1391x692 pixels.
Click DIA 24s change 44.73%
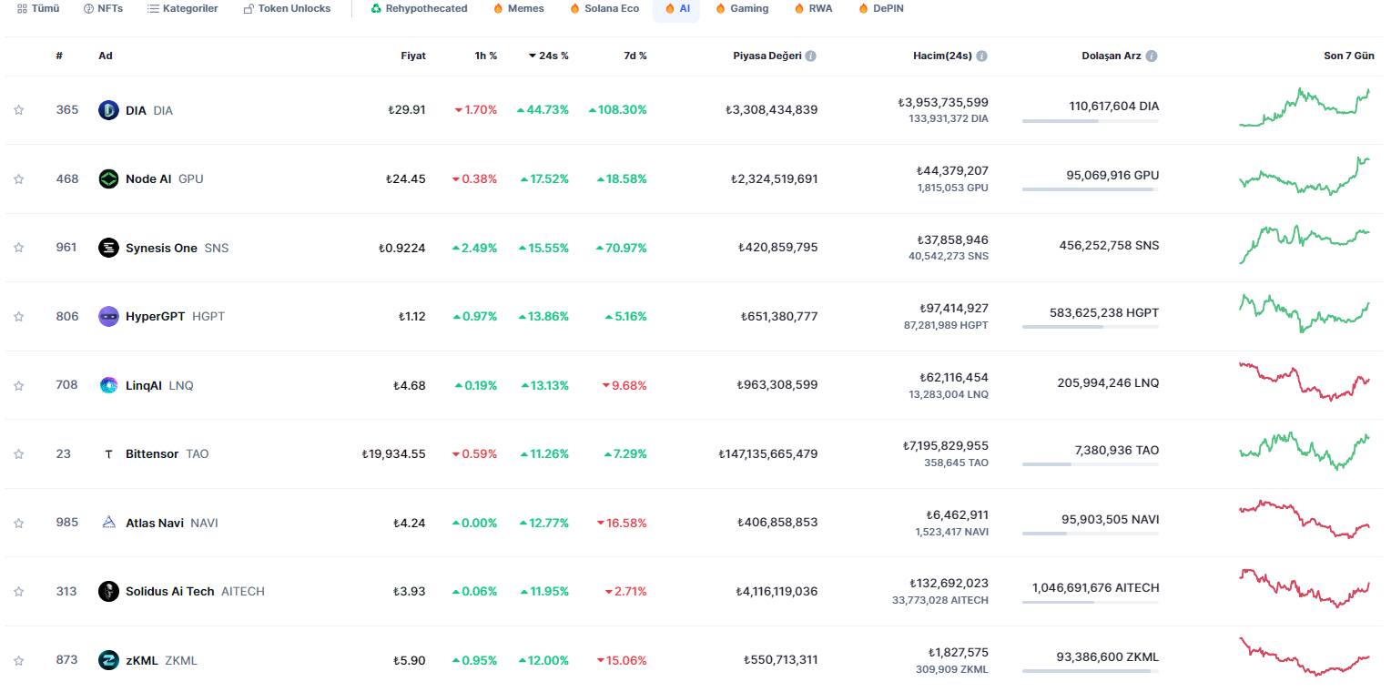(543, 110)
